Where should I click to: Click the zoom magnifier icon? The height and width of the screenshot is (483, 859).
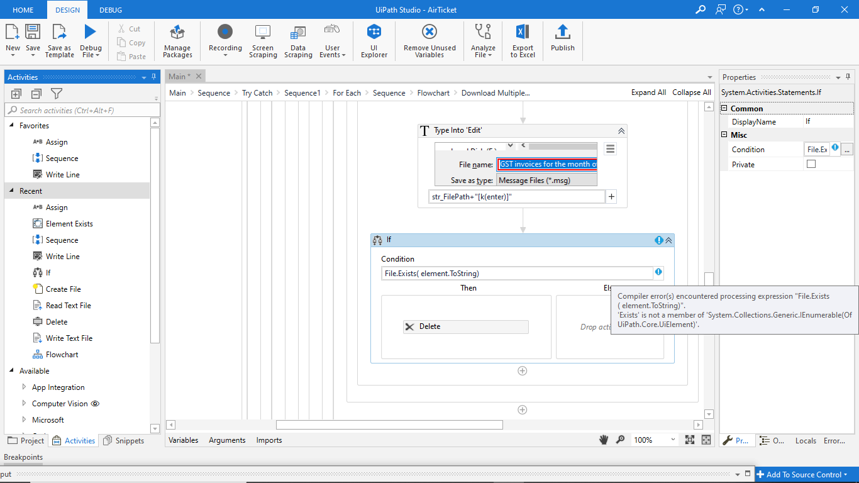tap(621, 440)
